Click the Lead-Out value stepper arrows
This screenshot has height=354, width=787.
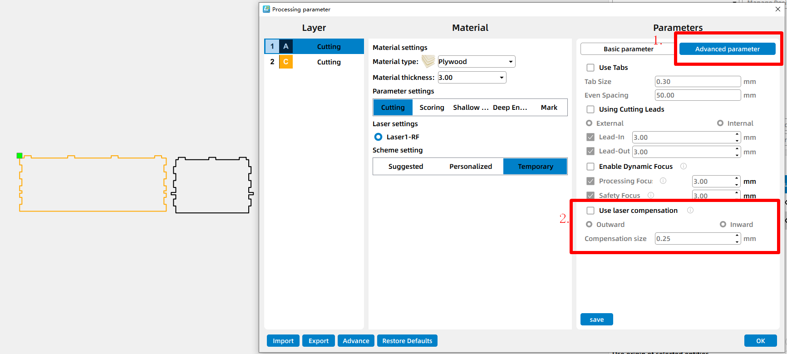click(x=737, y=152)
